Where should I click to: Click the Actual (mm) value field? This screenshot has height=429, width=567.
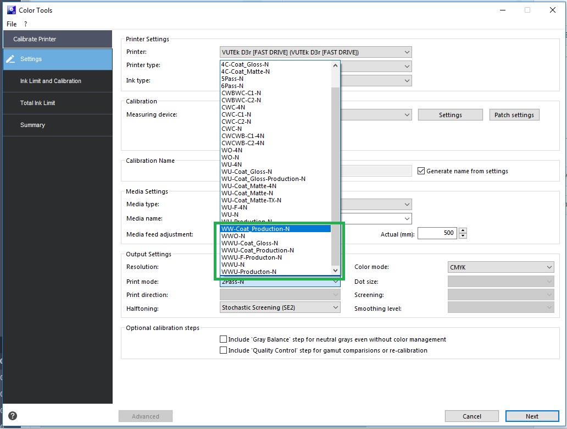(437, 233)
